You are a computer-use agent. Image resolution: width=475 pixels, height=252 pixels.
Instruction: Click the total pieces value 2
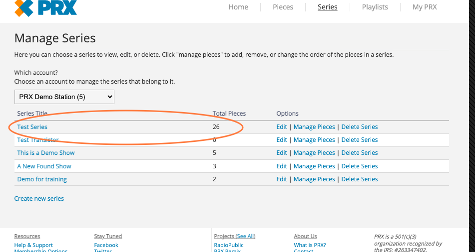[x=214, y=179]
